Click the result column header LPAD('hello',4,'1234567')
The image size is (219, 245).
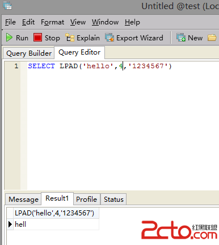(56, 213)
